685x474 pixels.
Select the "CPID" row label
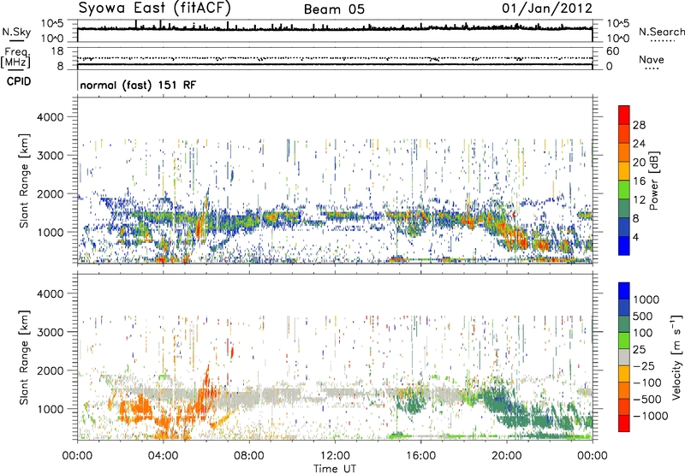[x=19, y=81]
